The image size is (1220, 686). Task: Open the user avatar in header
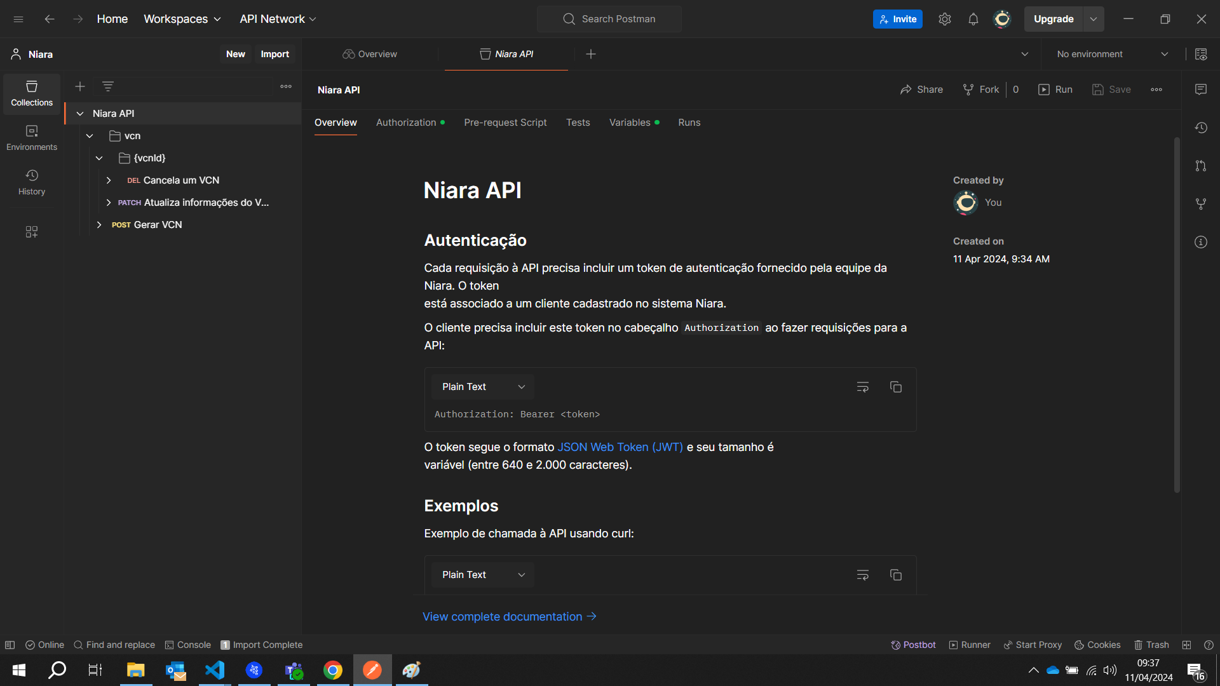[1002, 19]
